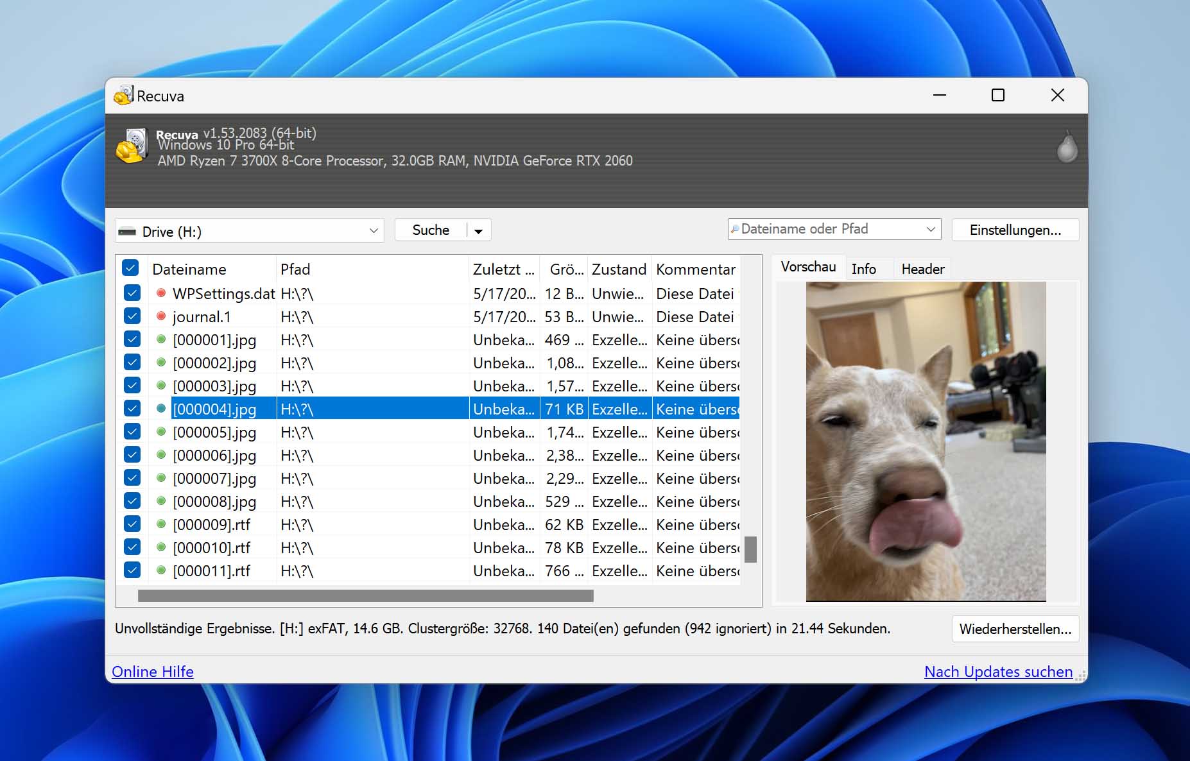Click the Recuva title bar app icon
1190x761 pixels.
[123, 96]
